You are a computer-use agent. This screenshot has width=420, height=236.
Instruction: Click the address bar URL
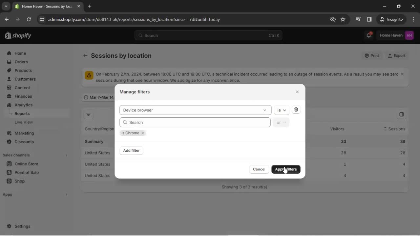pos(134,19)
